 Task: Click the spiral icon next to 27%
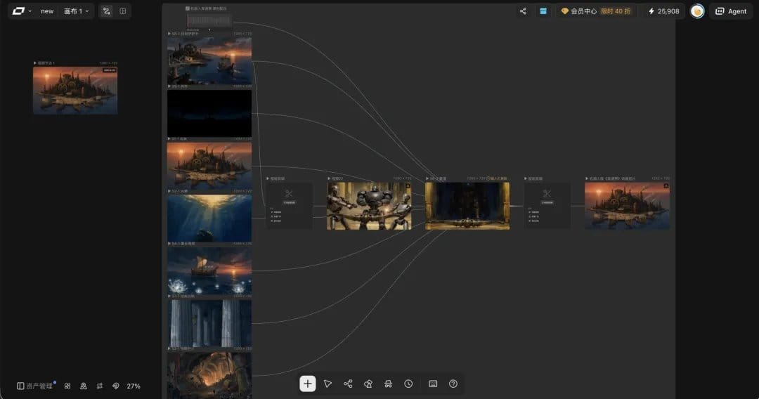(x=116, y=386)
